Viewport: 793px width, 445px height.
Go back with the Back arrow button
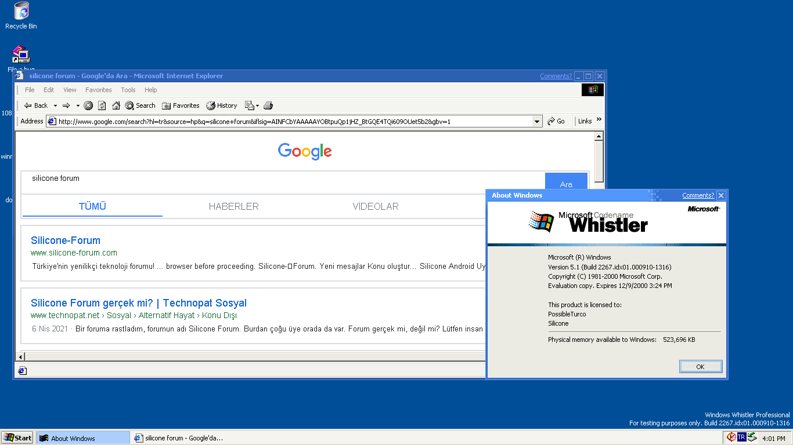(36, 105)
